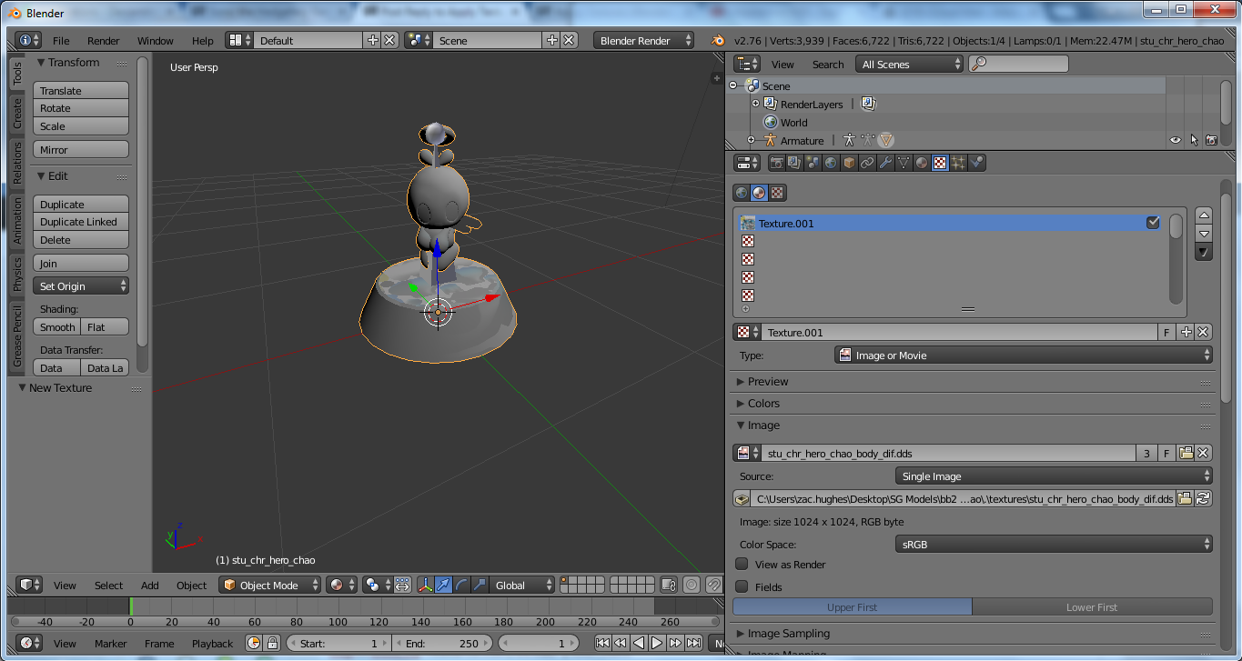The width and height of the screenshot is (1242, 661).
Task: Click the Duplicate Linked button
Action: coord(81,222)
